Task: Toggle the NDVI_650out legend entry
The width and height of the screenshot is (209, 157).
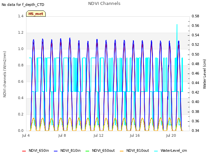Action: point(100,151)
